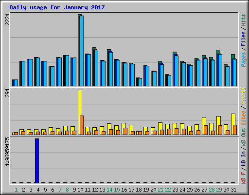Click the yellow visits bar for day 18
Screen dimensions: 249x195
tap(137, 133)
